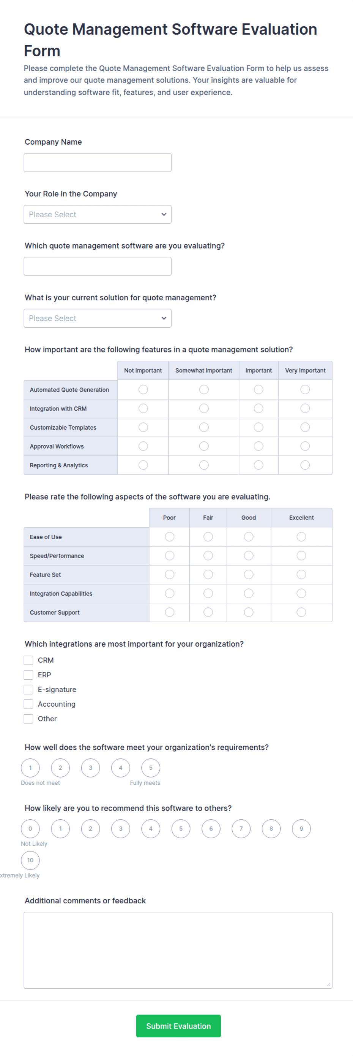Click the quote management software name field

click(97, 266)
